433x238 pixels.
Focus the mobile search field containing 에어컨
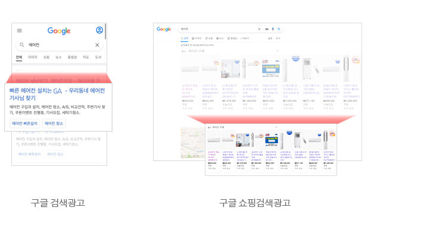coord(59,45)
